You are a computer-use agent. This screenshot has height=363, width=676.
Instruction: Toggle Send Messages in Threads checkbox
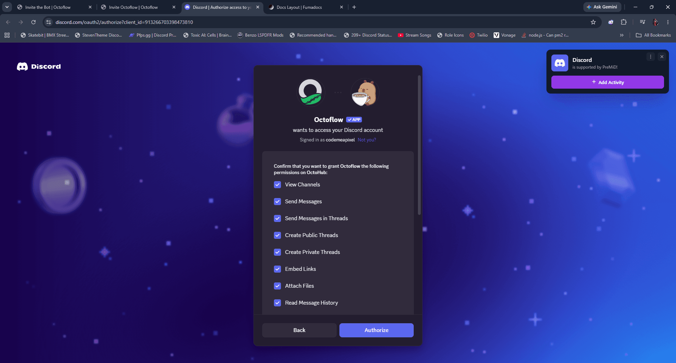[x=277, y=218]
